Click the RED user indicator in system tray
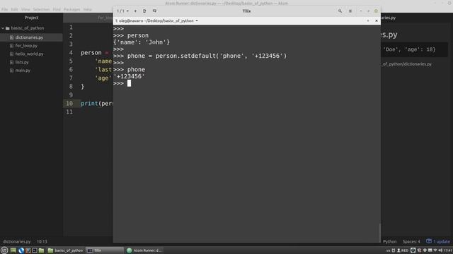The width and height of the screenshot is (453, 254). coord(403,250)
